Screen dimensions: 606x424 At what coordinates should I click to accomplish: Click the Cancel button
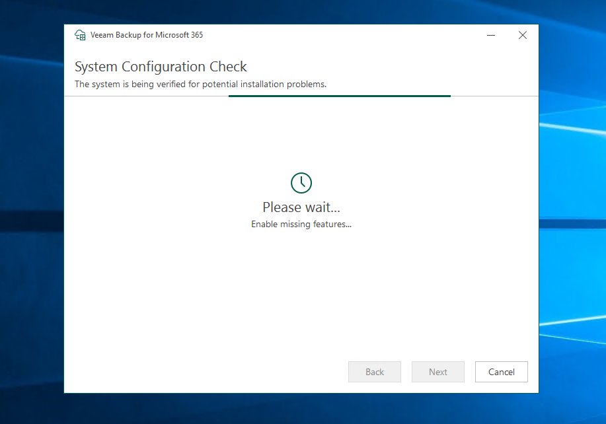pyautogui.click(x=502, y=372)
